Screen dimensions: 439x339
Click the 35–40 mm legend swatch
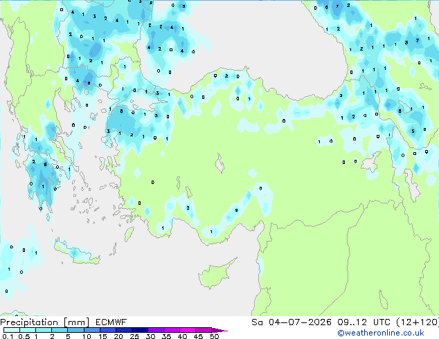pyautogui.click(x=171, y=330)
